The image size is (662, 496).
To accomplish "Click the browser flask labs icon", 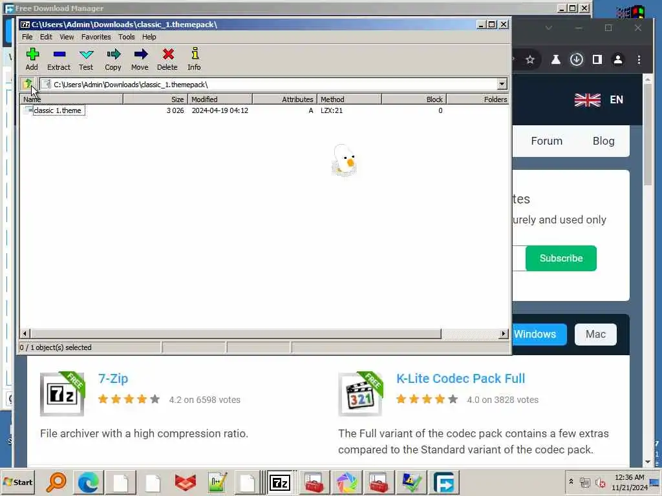I will tap(555, 59).
